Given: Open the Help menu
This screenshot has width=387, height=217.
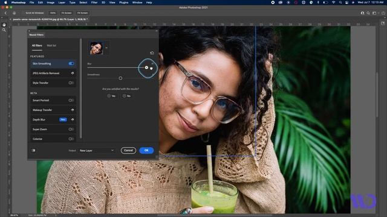Looking at the screenshot, I should [149, 2].
